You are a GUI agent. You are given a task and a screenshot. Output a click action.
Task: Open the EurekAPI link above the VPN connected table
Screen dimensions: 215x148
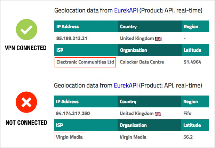point(126,10)
